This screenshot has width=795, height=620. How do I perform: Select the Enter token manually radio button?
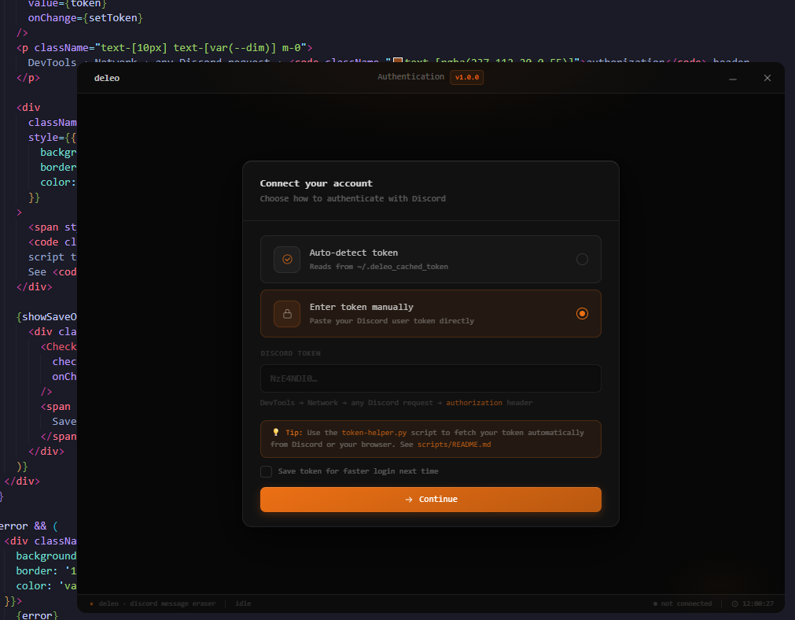pos(582,314)
